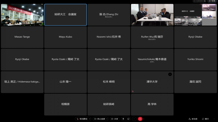Open the 参加者 participants panel

(x=193, y=119)
